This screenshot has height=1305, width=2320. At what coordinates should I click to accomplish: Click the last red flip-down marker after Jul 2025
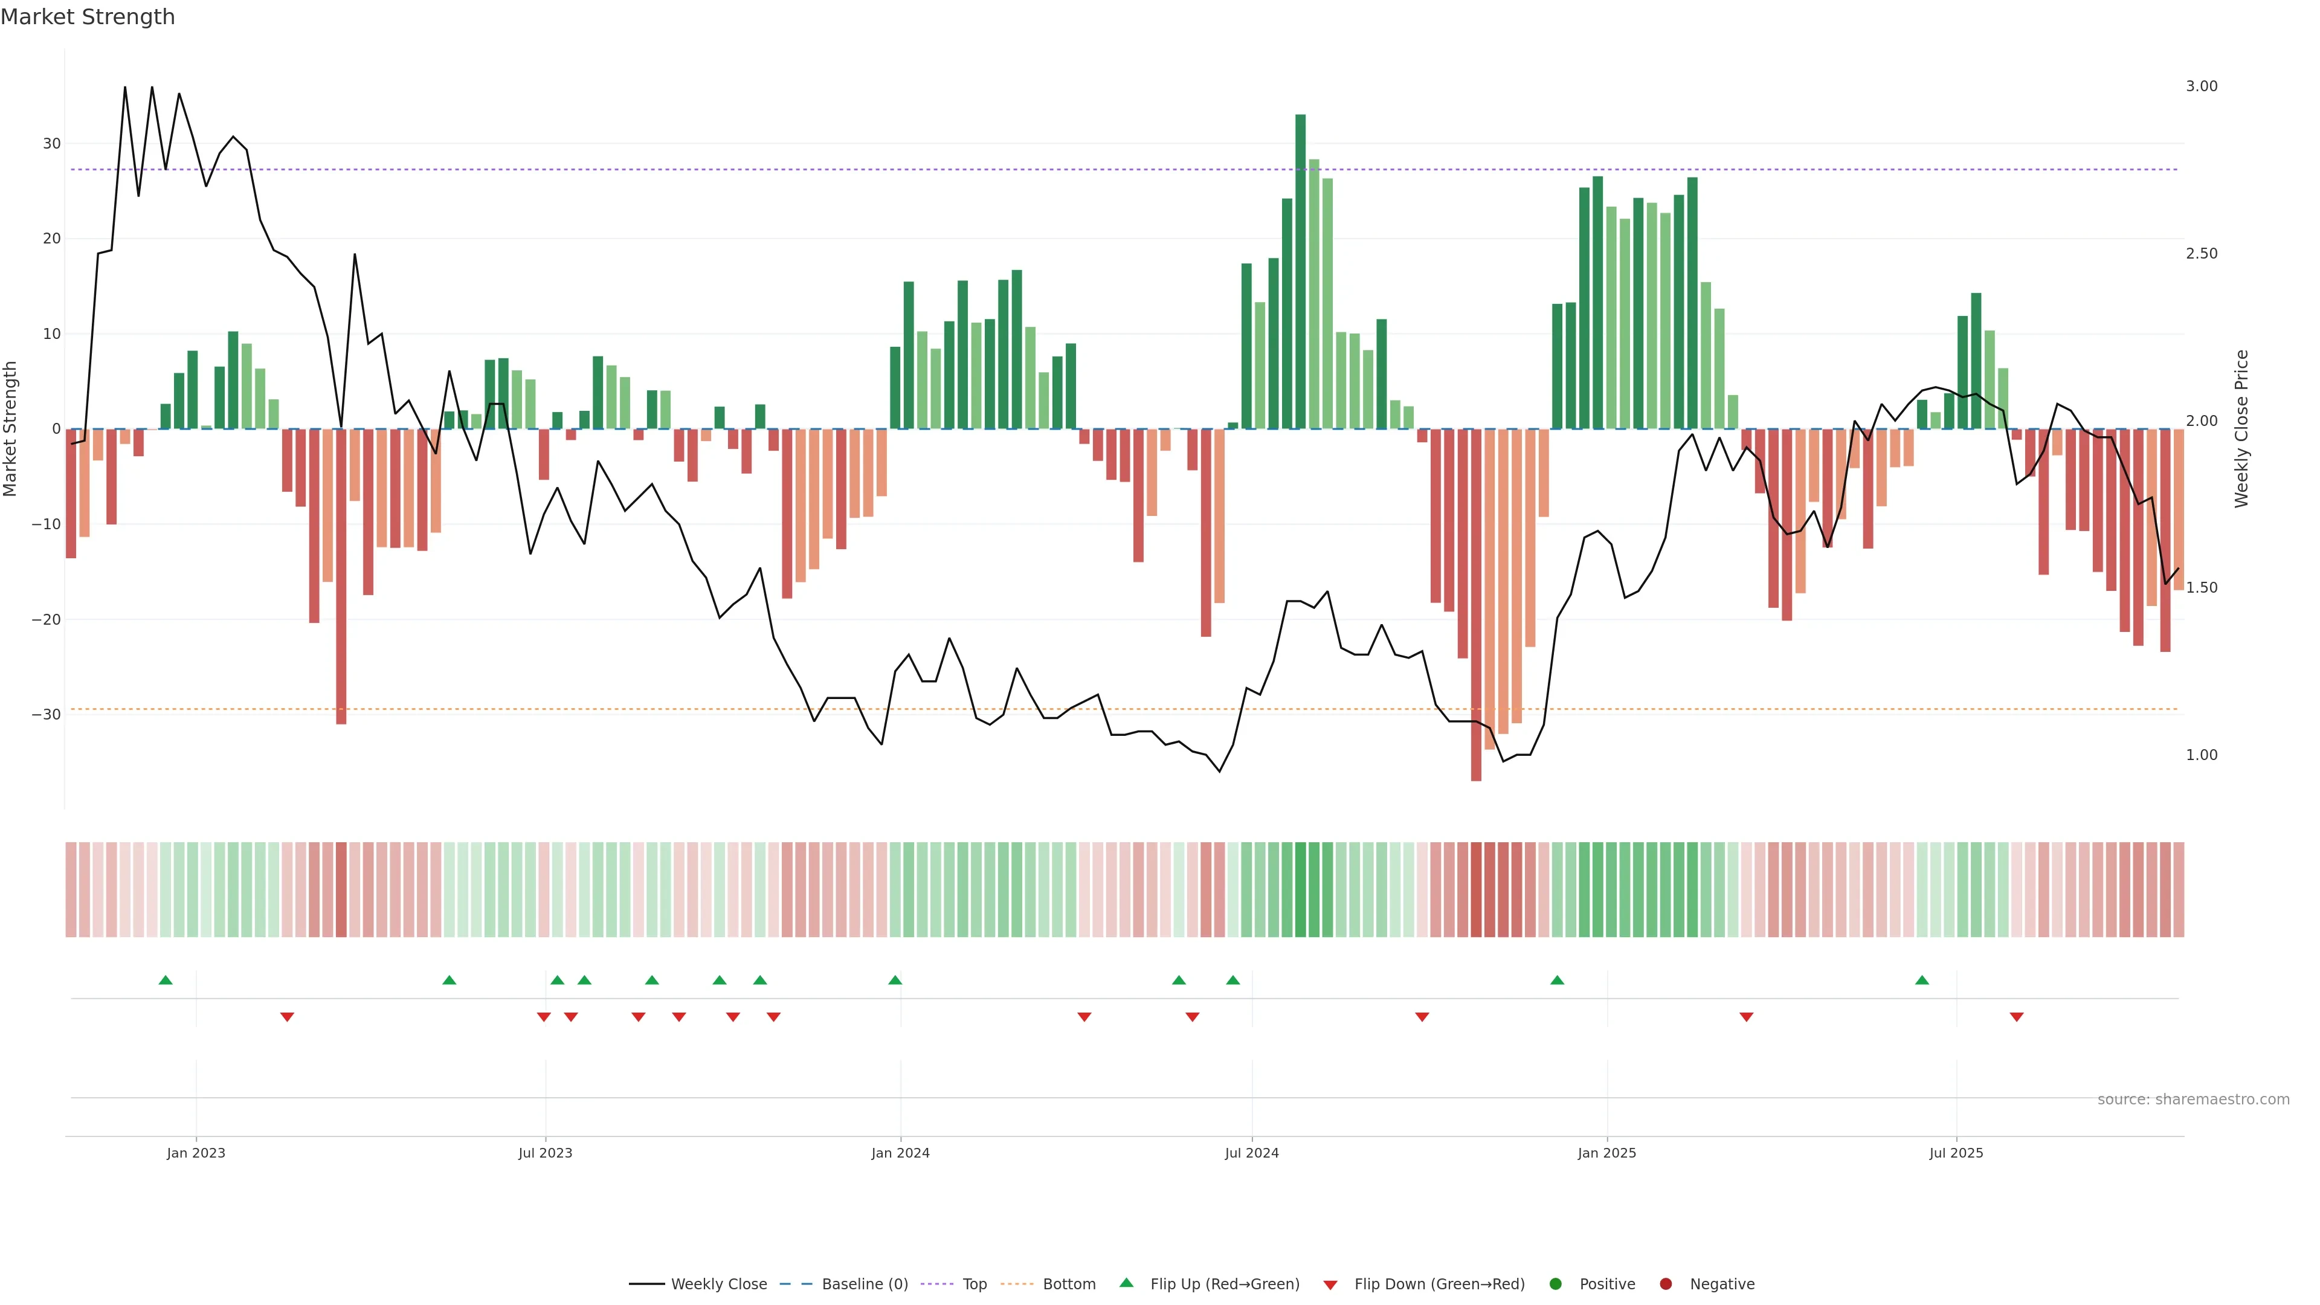[2017, 1017]
